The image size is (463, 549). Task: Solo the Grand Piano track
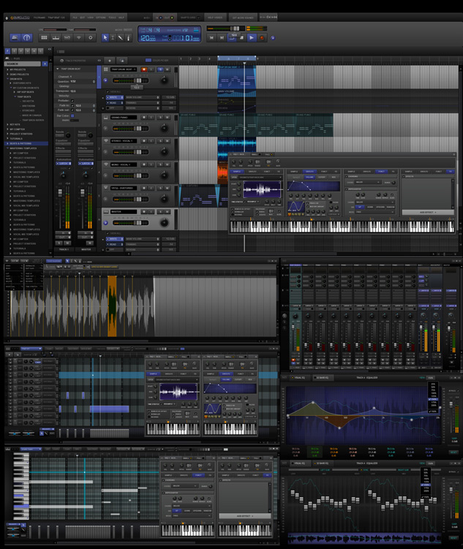click(x=159, y=117)
